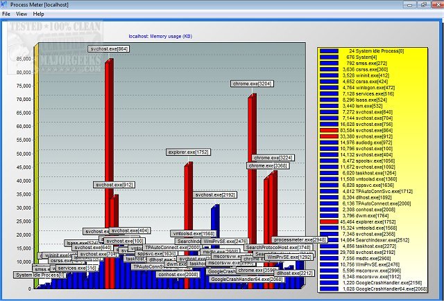Image resolution: width=444 pixels, height=301 pixels.
Task: Select SearchIndexer.exe[2512] legend entry
Action: tap(382, 239)
